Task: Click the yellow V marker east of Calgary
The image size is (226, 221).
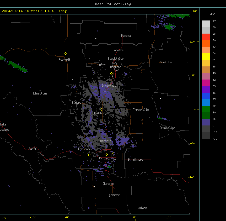Action: [112, 153]
